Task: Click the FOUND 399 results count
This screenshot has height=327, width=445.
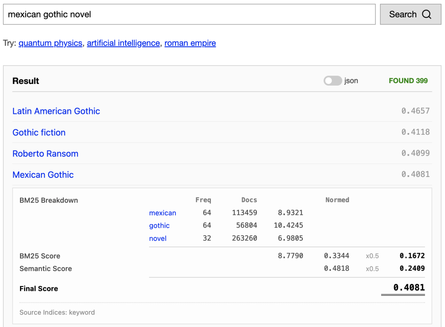Action: point(408,81)
